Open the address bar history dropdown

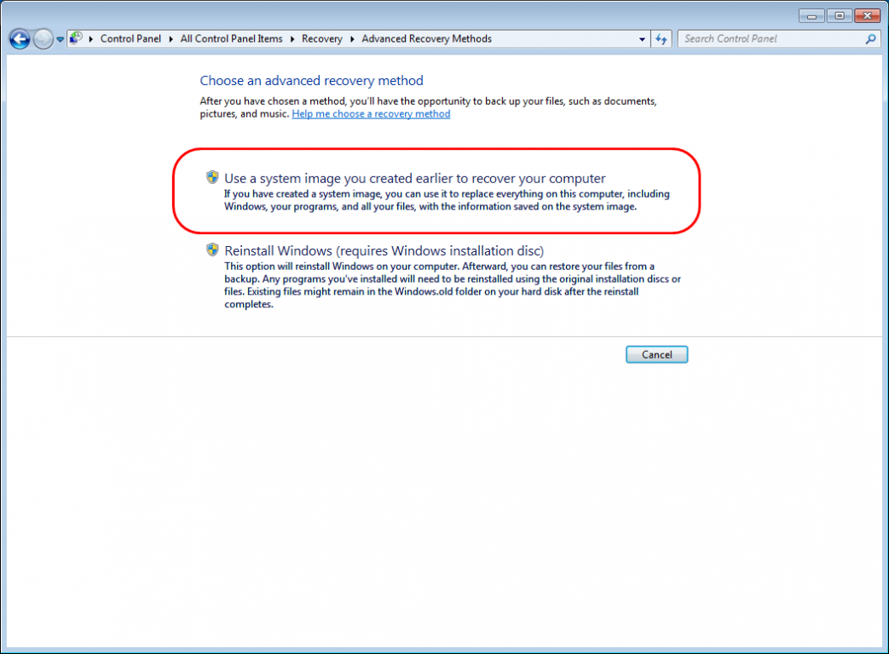642,39
